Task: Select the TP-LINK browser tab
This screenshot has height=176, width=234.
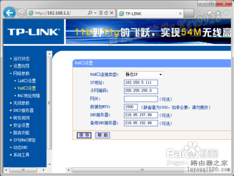Action: click(x=150, y=14)
